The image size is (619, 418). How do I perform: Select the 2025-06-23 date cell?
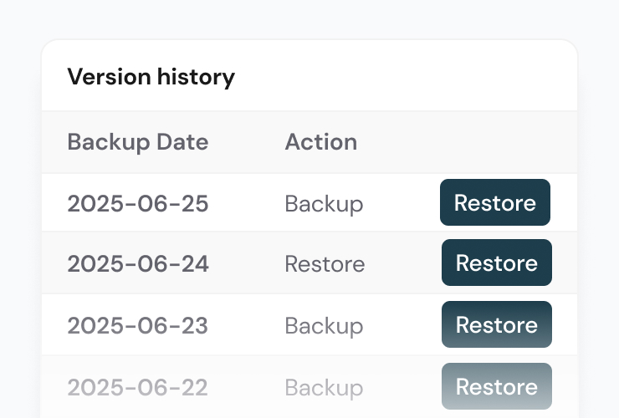pyautogui.click(x=137, y=325)
